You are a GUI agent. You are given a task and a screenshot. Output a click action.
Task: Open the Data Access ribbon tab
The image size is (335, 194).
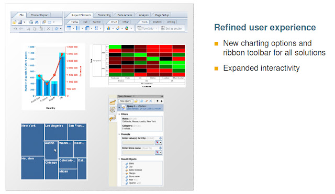(125, 15)
